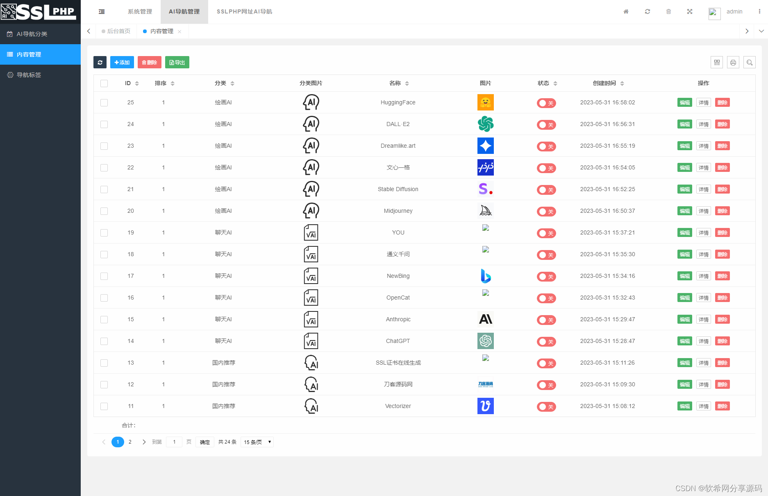Click the 添加 button to add content
The height and width of the screenshot is (496, 768).
[122, 62]
